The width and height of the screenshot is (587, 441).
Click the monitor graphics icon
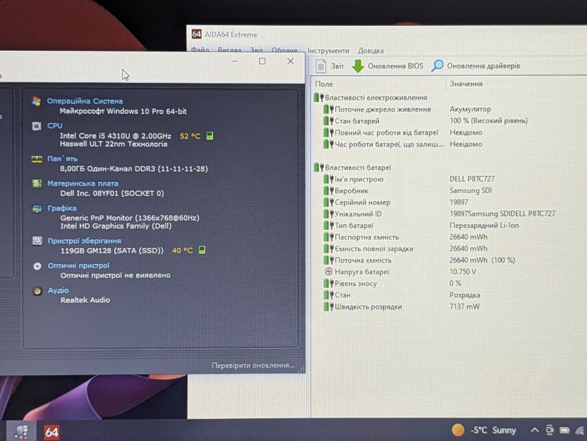(x=37, y=208)
